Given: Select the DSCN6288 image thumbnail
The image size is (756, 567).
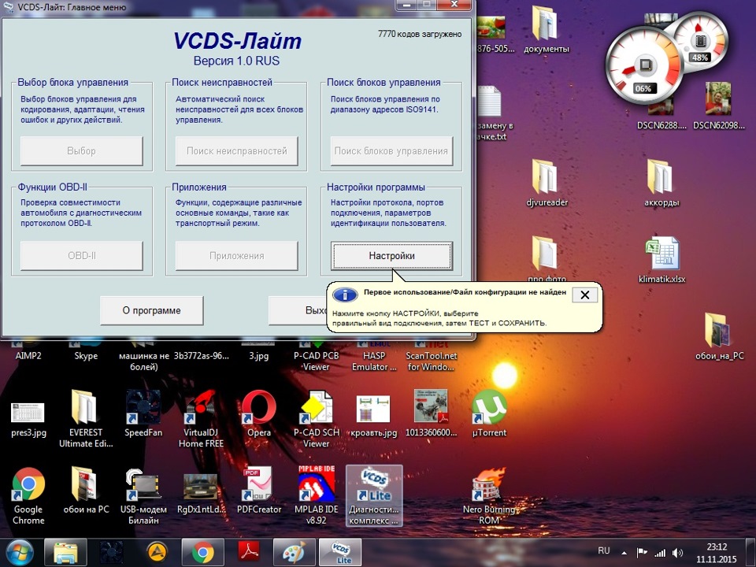Looking at the screenshot, I should [661, 113].
